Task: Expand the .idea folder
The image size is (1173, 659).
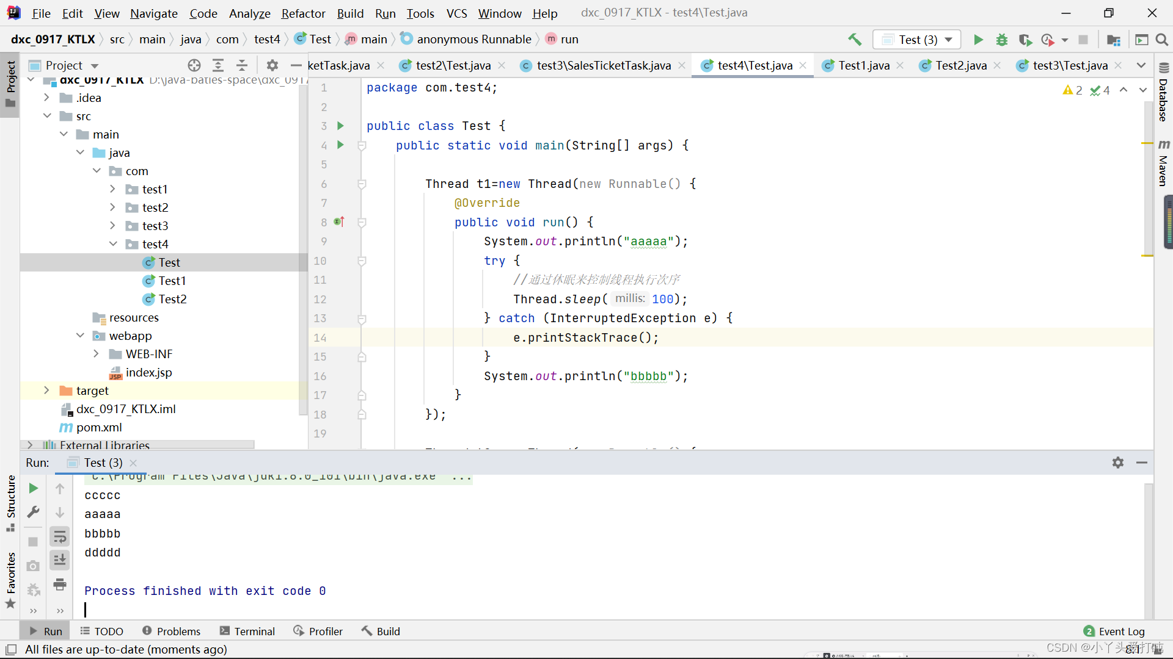Action: coord(46,98)
